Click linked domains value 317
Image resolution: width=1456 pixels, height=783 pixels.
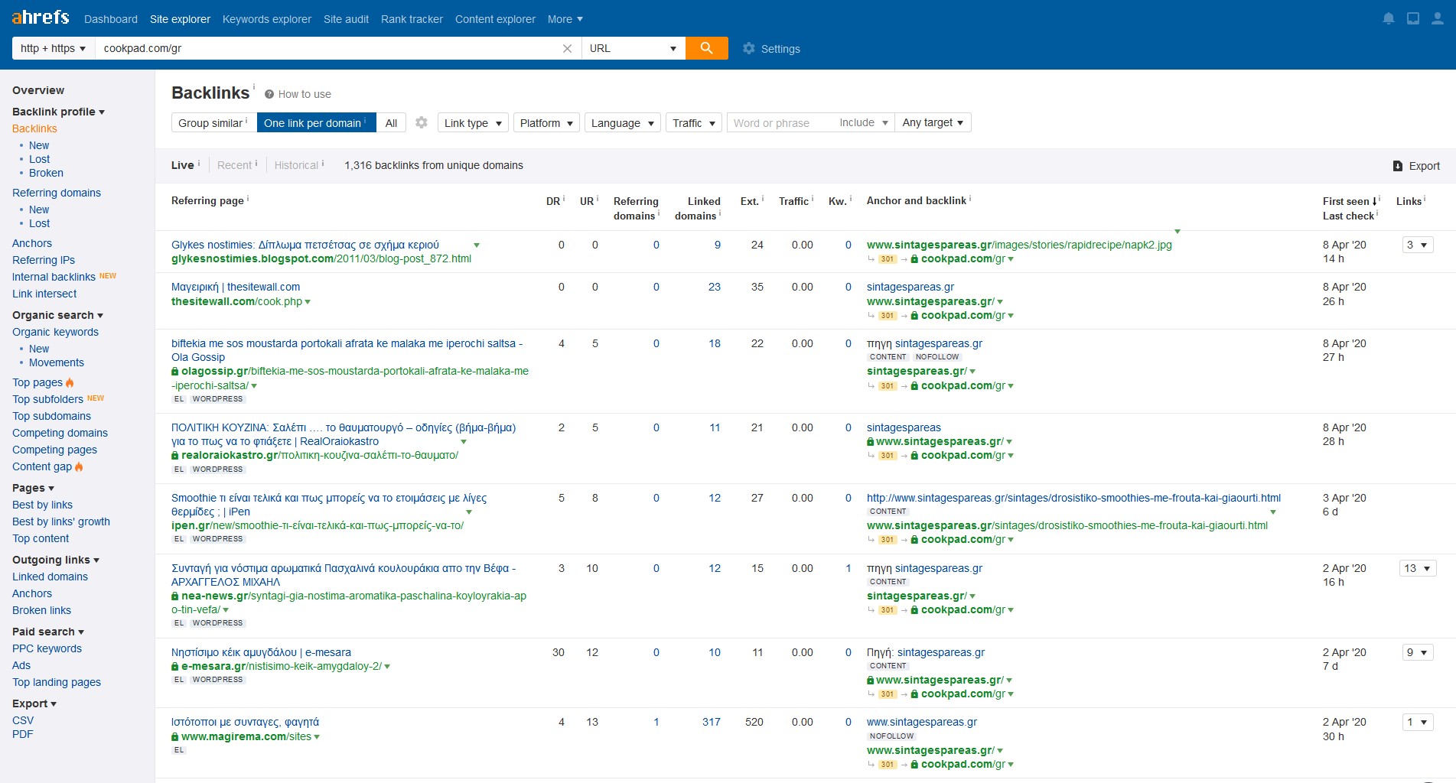click(712, 722)
